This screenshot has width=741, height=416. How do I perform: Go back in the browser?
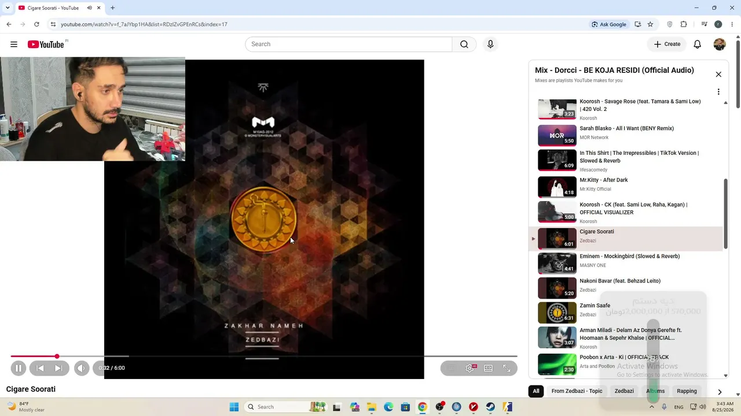click(x=9, y=24)
